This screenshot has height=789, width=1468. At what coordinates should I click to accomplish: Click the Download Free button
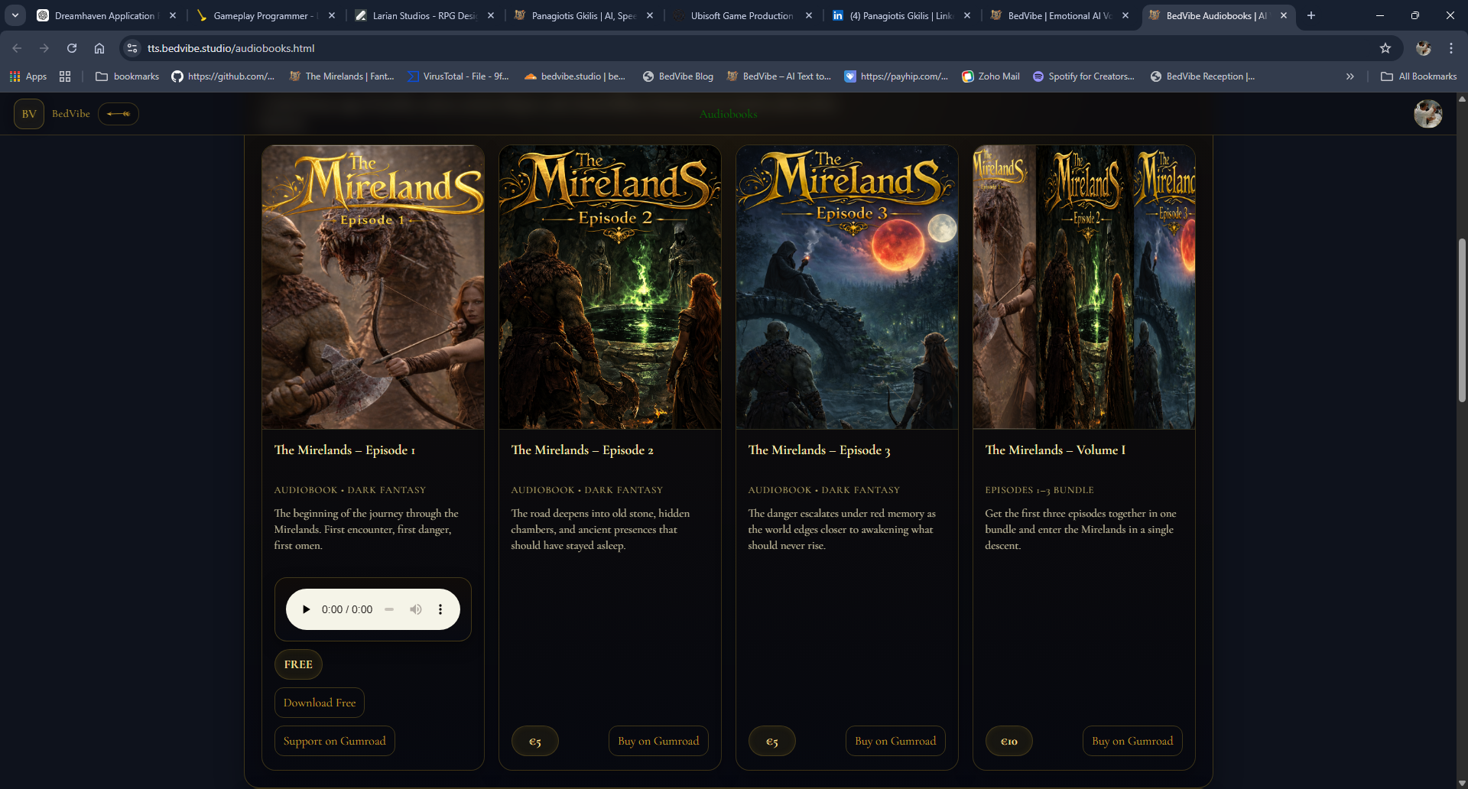[x=320, y=703]
